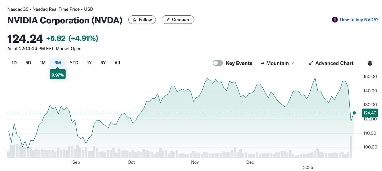The height and width of the screenshot is (171, 382).
Task: Click the 140.00 price axis label
Action: click(370, 91)
